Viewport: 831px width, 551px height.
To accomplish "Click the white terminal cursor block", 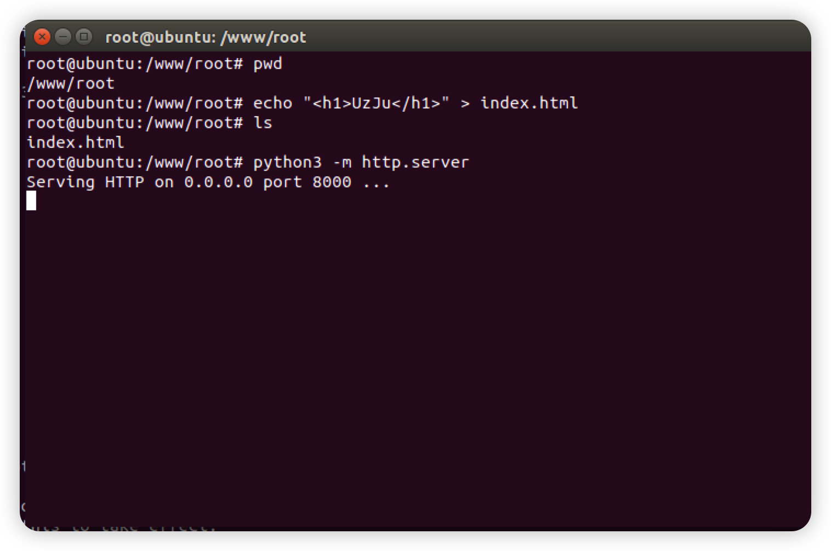I will [31, 201].
